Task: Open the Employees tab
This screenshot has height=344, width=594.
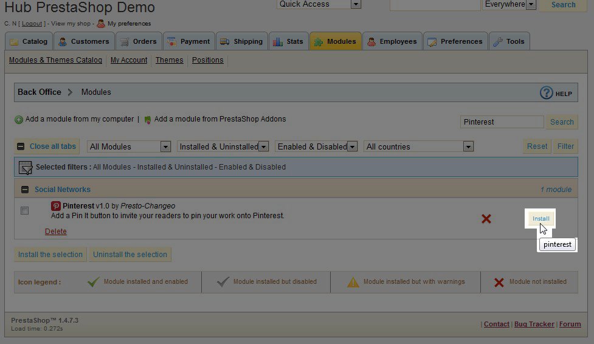Action: [x=392, y=41]
